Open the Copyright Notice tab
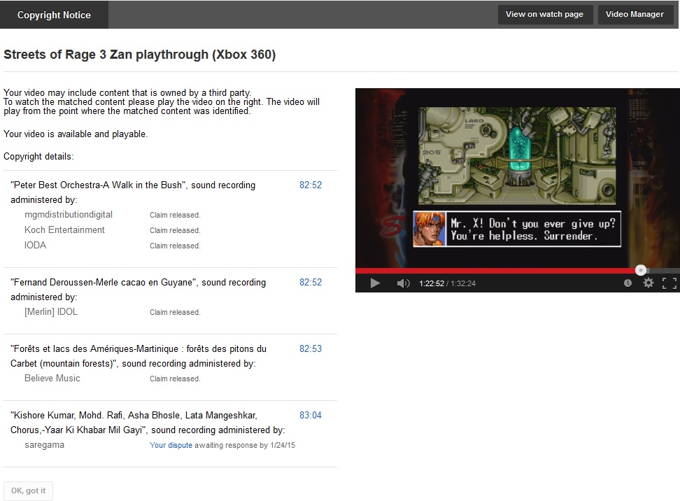Screen dimensions: 680x501 pos(54,15)
